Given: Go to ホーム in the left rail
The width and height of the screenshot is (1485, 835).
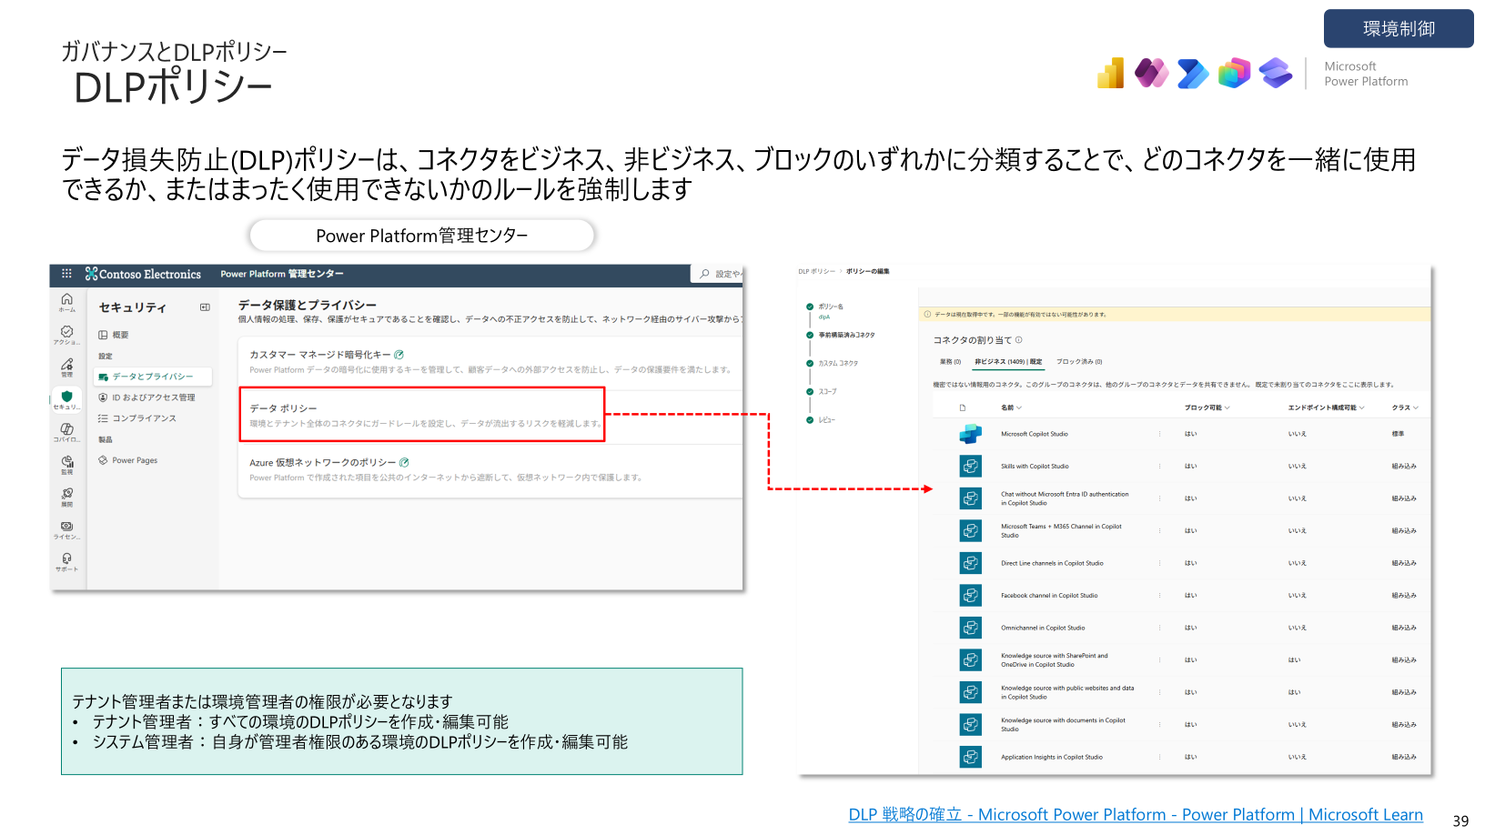Looking at the screenshot, I should pos(66,303).
